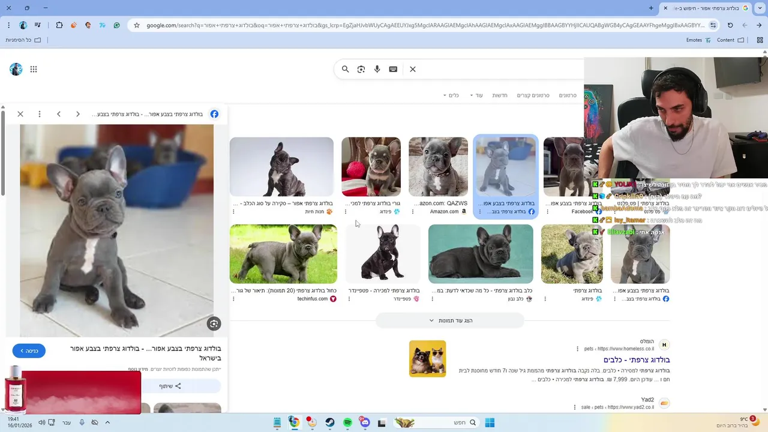Click the address bar URL
The image size is (768, 432).
[x=425, y=25]
